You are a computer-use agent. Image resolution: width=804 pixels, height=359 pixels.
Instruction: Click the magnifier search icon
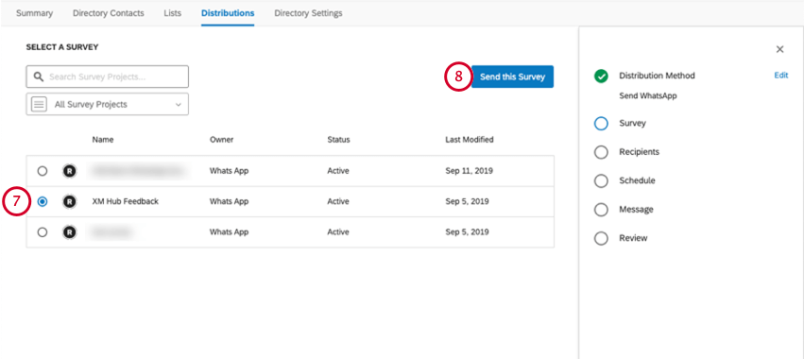(x=38, y=77)
